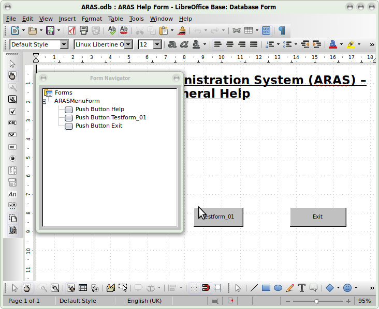This screenshot has width=379, height=309.
Task: Click the Print icon
Action: (x=84, y=30)
